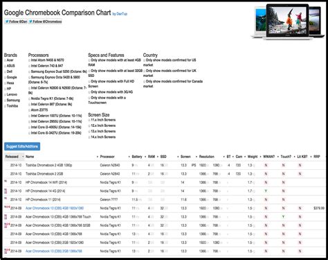Click the flag icon beside HP Chromebook 11 row
328x260 pixels.
6,198
